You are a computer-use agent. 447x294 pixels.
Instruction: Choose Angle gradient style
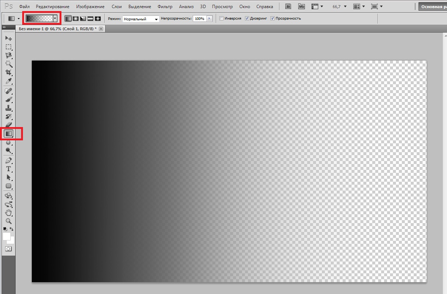click(83, 18)
